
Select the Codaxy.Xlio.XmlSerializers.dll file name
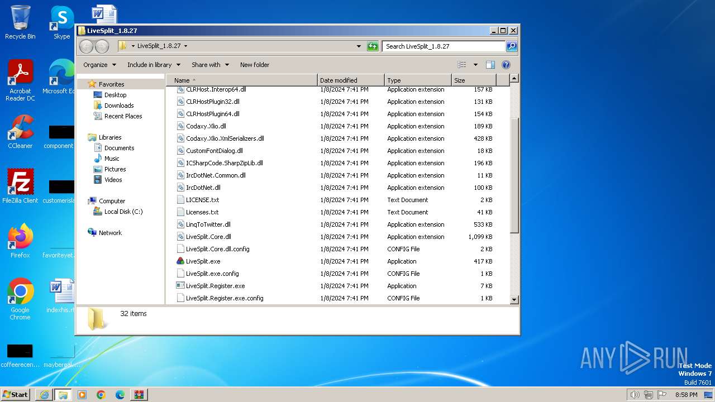click(x=225, y=138)
